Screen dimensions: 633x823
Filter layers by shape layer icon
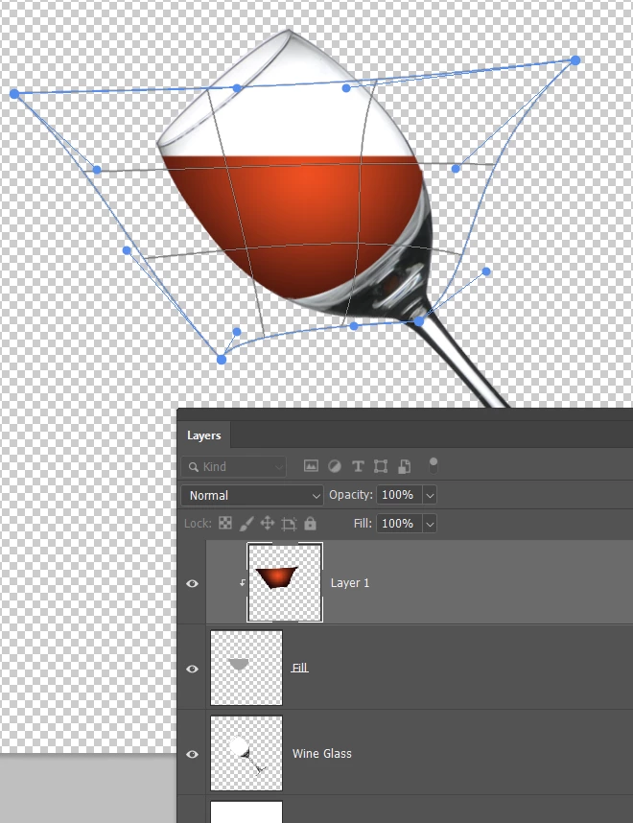(x=381, y=466)
